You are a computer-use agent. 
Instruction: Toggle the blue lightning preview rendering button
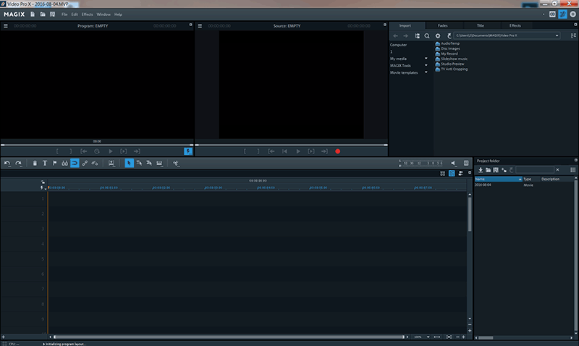pos(188,151)
